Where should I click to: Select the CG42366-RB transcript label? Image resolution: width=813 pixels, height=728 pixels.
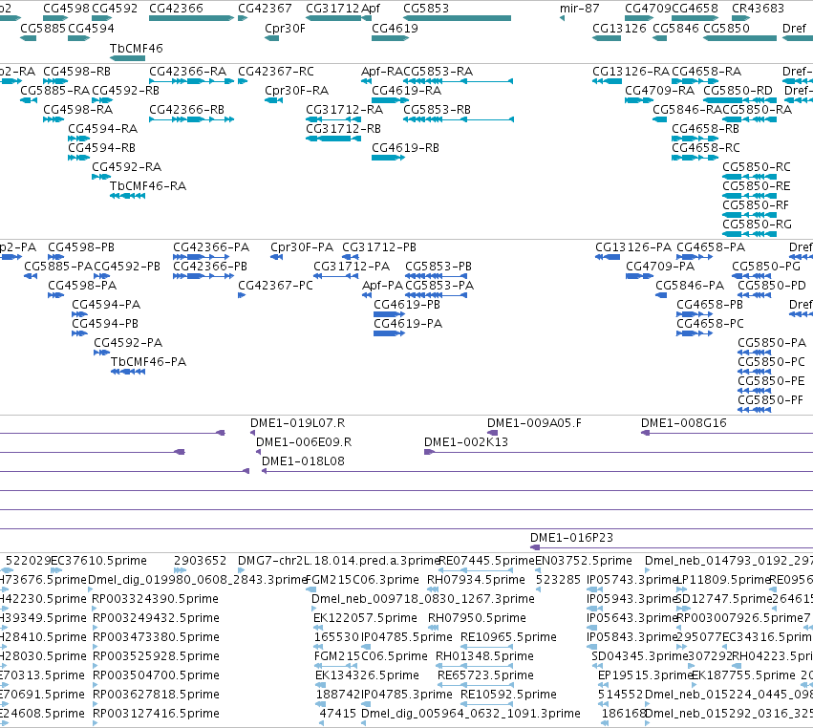pyautogui.click(x=186, y=110)
